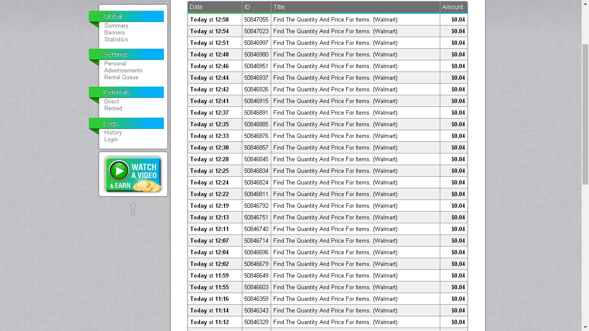This screenshot has width=589, height=331.
Task: Select ID 50846885
Action: tap(256, 124)
